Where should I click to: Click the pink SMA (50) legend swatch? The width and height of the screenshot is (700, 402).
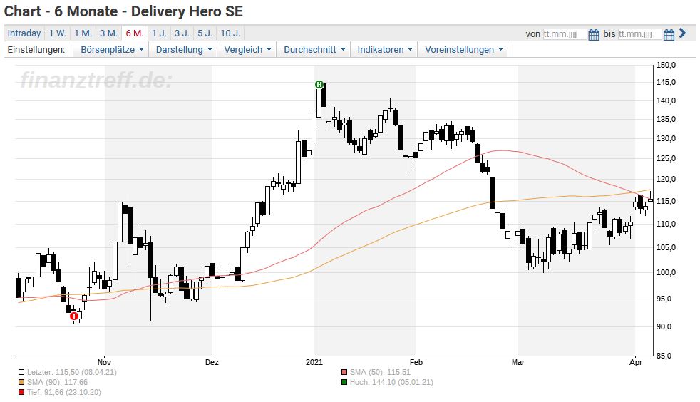(344, 372)
